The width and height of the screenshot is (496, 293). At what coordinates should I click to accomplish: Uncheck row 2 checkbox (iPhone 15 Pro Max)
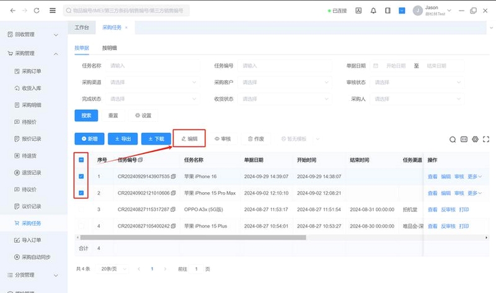point(81,193)
